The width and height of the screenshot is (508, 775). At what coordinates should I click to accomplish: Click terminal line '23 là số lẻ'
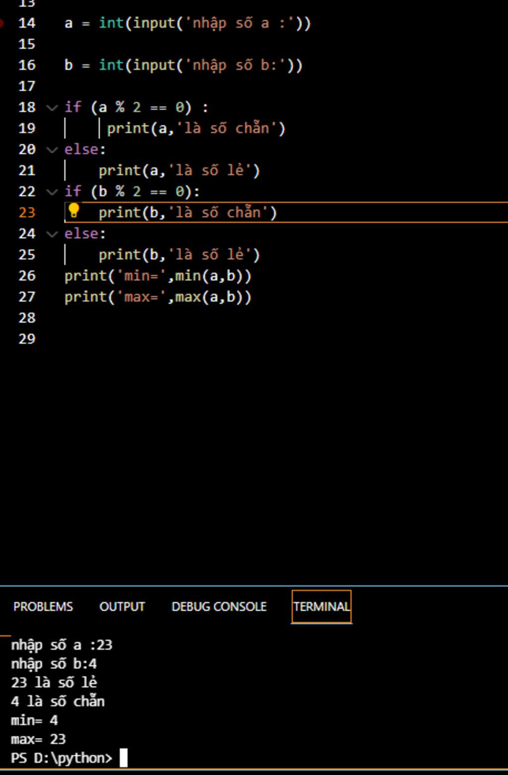tap(54, 682)
